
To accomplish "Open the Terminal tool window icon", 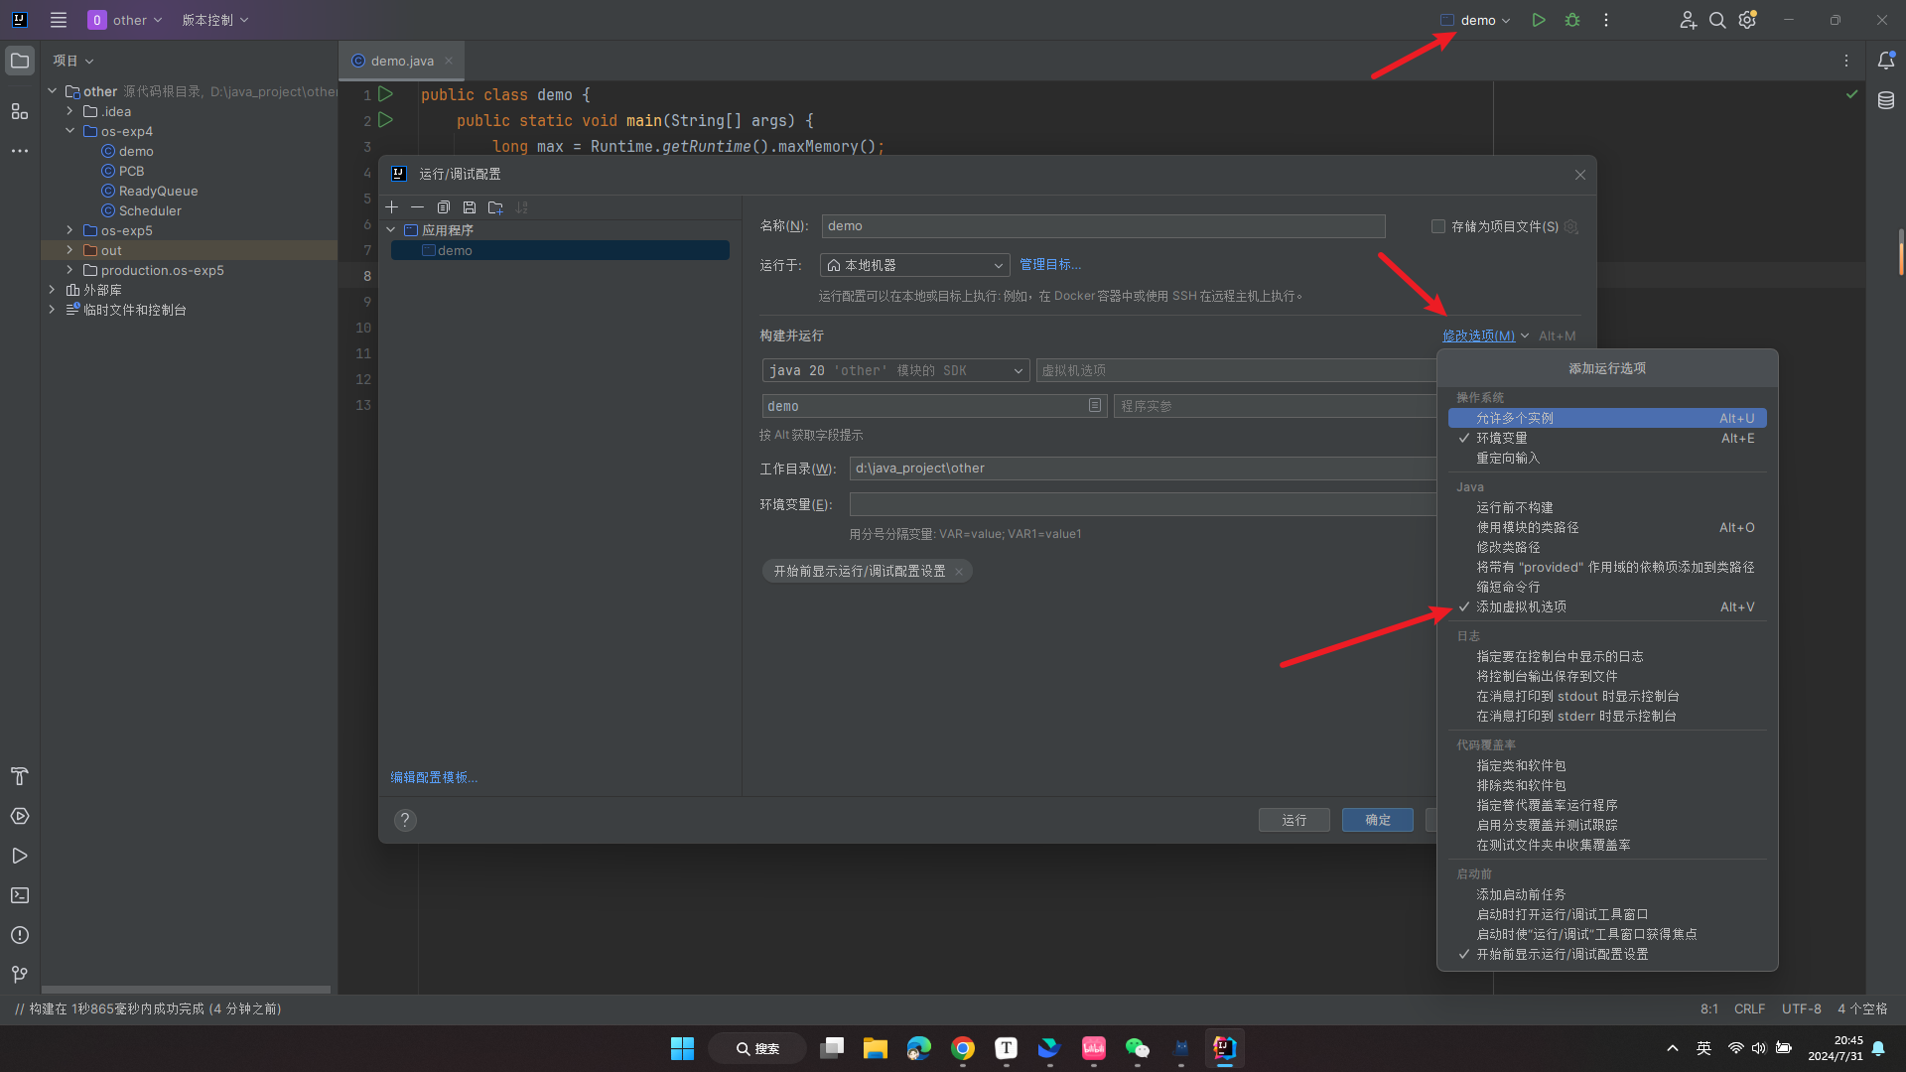I will point(20,895).
